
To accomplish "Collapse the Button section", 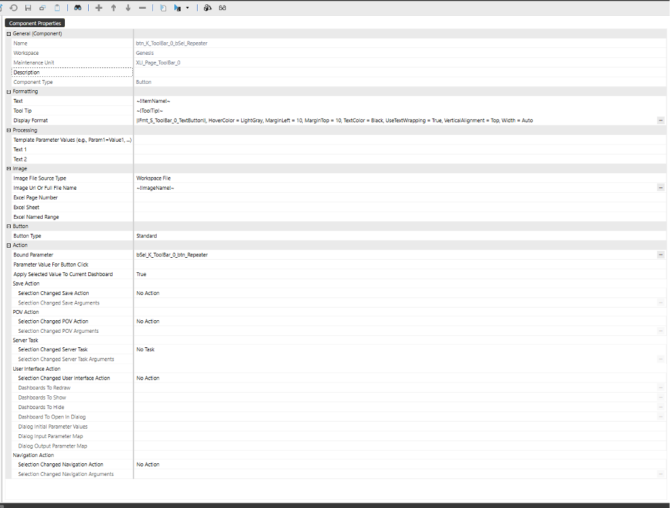I will (x=9, y=226).
